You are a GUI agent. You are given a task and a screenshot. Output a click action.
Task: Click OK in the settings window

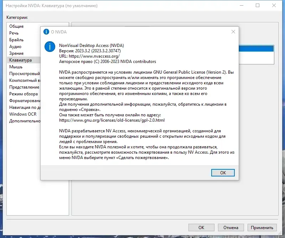(x=201, y=227)
